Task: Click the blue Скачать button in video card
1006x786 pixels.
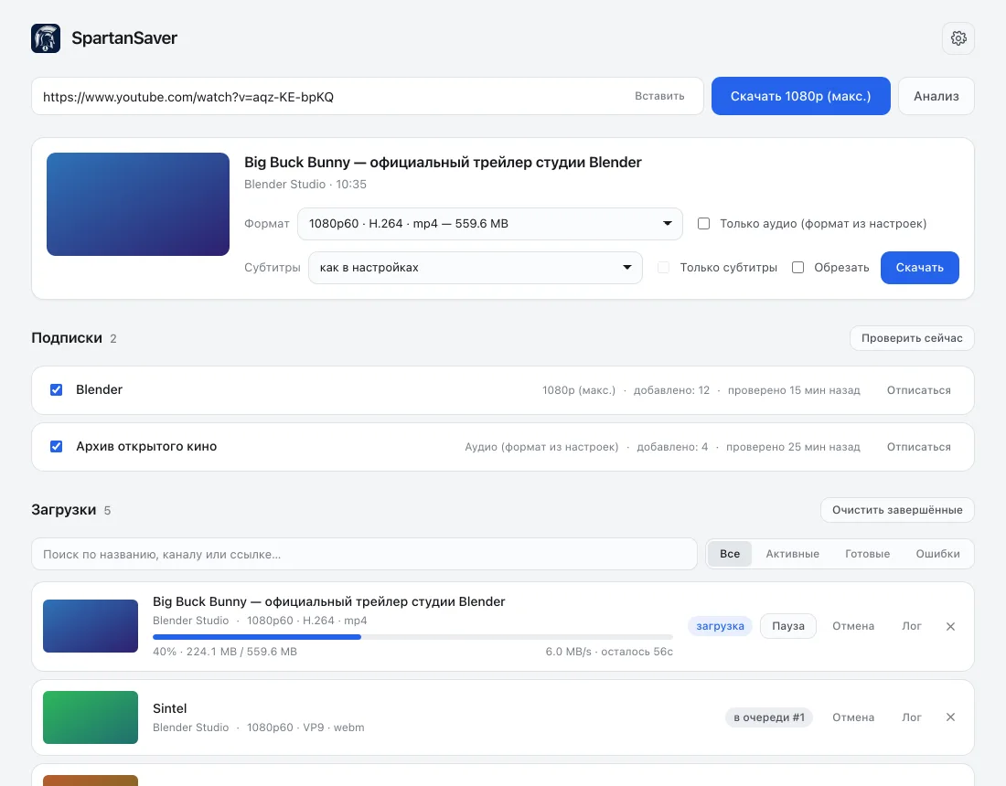Action: (x=919, y=268)
